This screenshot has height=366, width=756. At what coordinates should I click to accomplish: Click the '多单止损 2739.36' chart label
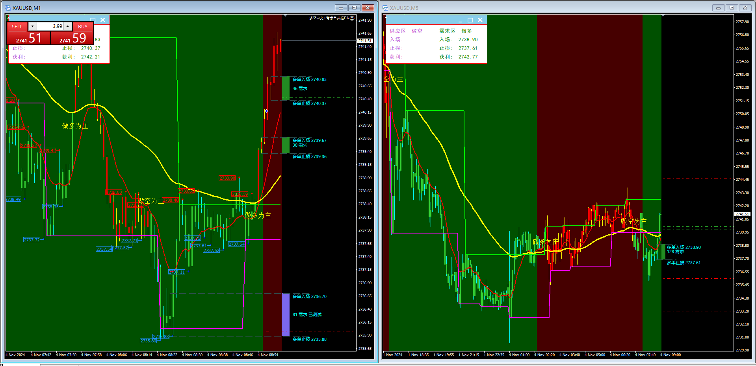[309, 156]
